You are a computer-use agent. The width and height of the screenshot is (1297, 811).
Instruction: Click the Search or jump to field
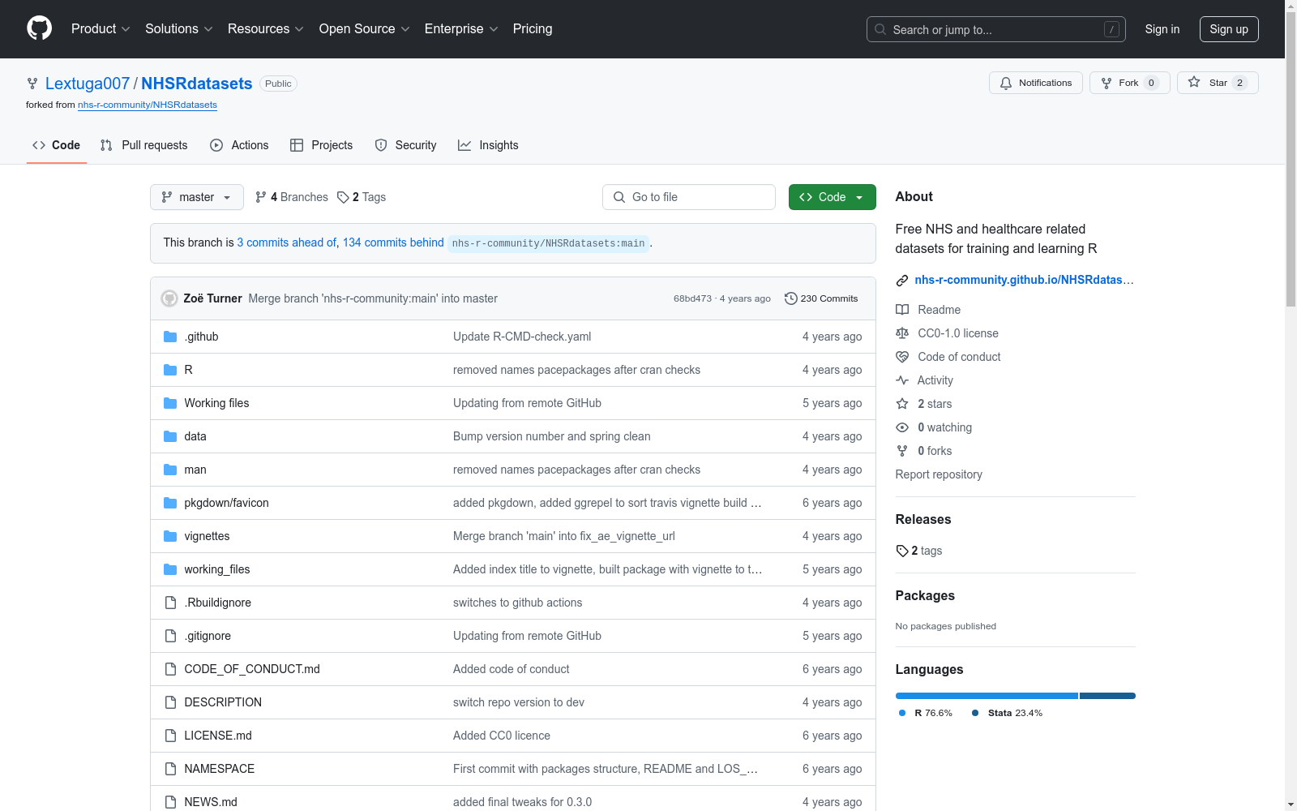pos(996,29)
